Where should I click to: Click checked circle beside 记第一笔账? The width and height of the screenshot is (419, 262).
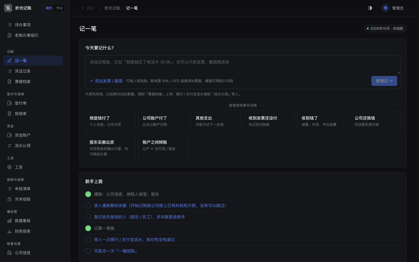coord(88,228)
